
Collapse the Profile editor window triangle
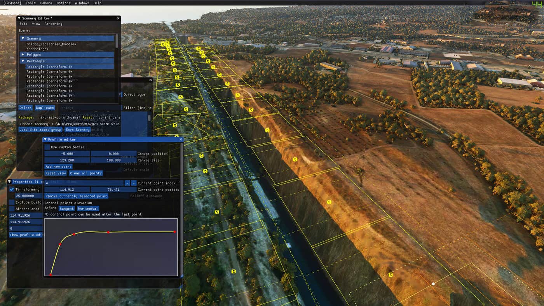coord(45,139)
